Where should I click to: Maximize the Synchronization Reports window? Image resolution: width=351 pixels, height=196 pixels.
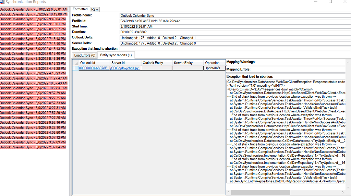(330, 2)
